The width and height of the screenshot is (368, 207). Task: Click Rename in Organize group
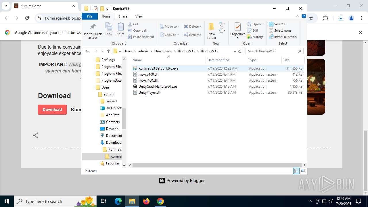[192, 35]
